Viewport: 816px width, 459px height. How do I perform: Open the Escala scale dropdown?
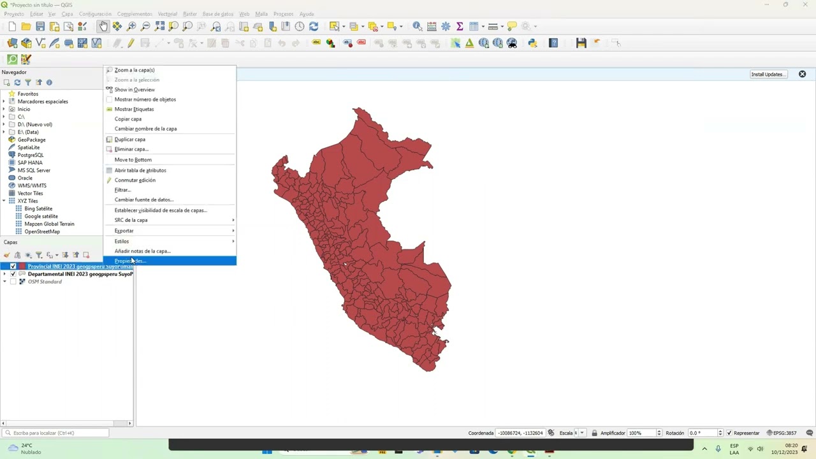(x=582, y=433)
